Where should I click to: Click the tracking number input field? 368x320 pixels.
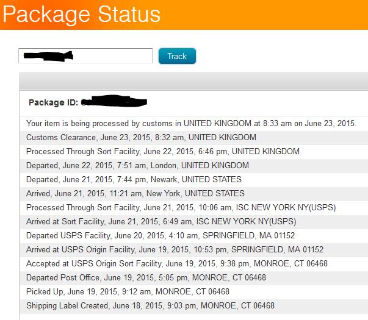click(x=85, y=56)
